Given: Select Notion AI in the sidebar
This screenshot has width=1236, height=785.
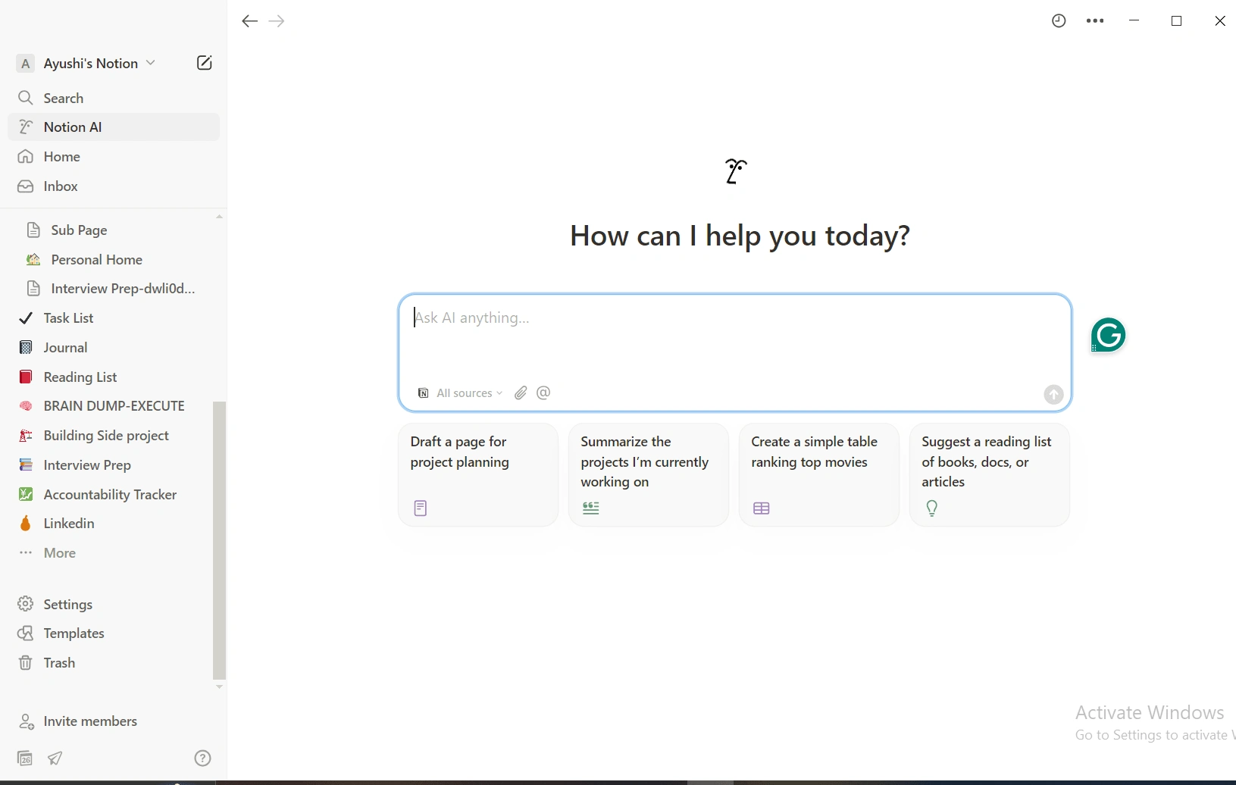Looking at the screenshot, I should pos(114,127).
